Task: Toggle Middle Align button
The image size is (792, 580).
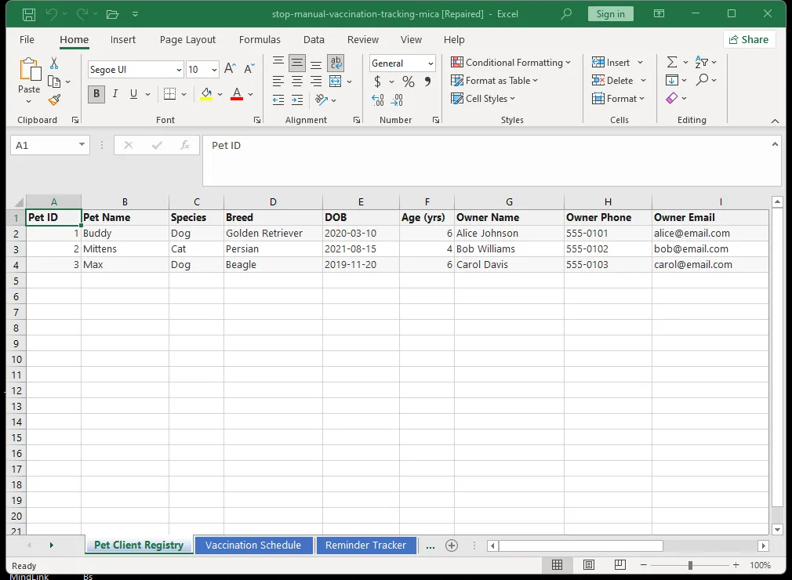Action: [x=297, y=63]
